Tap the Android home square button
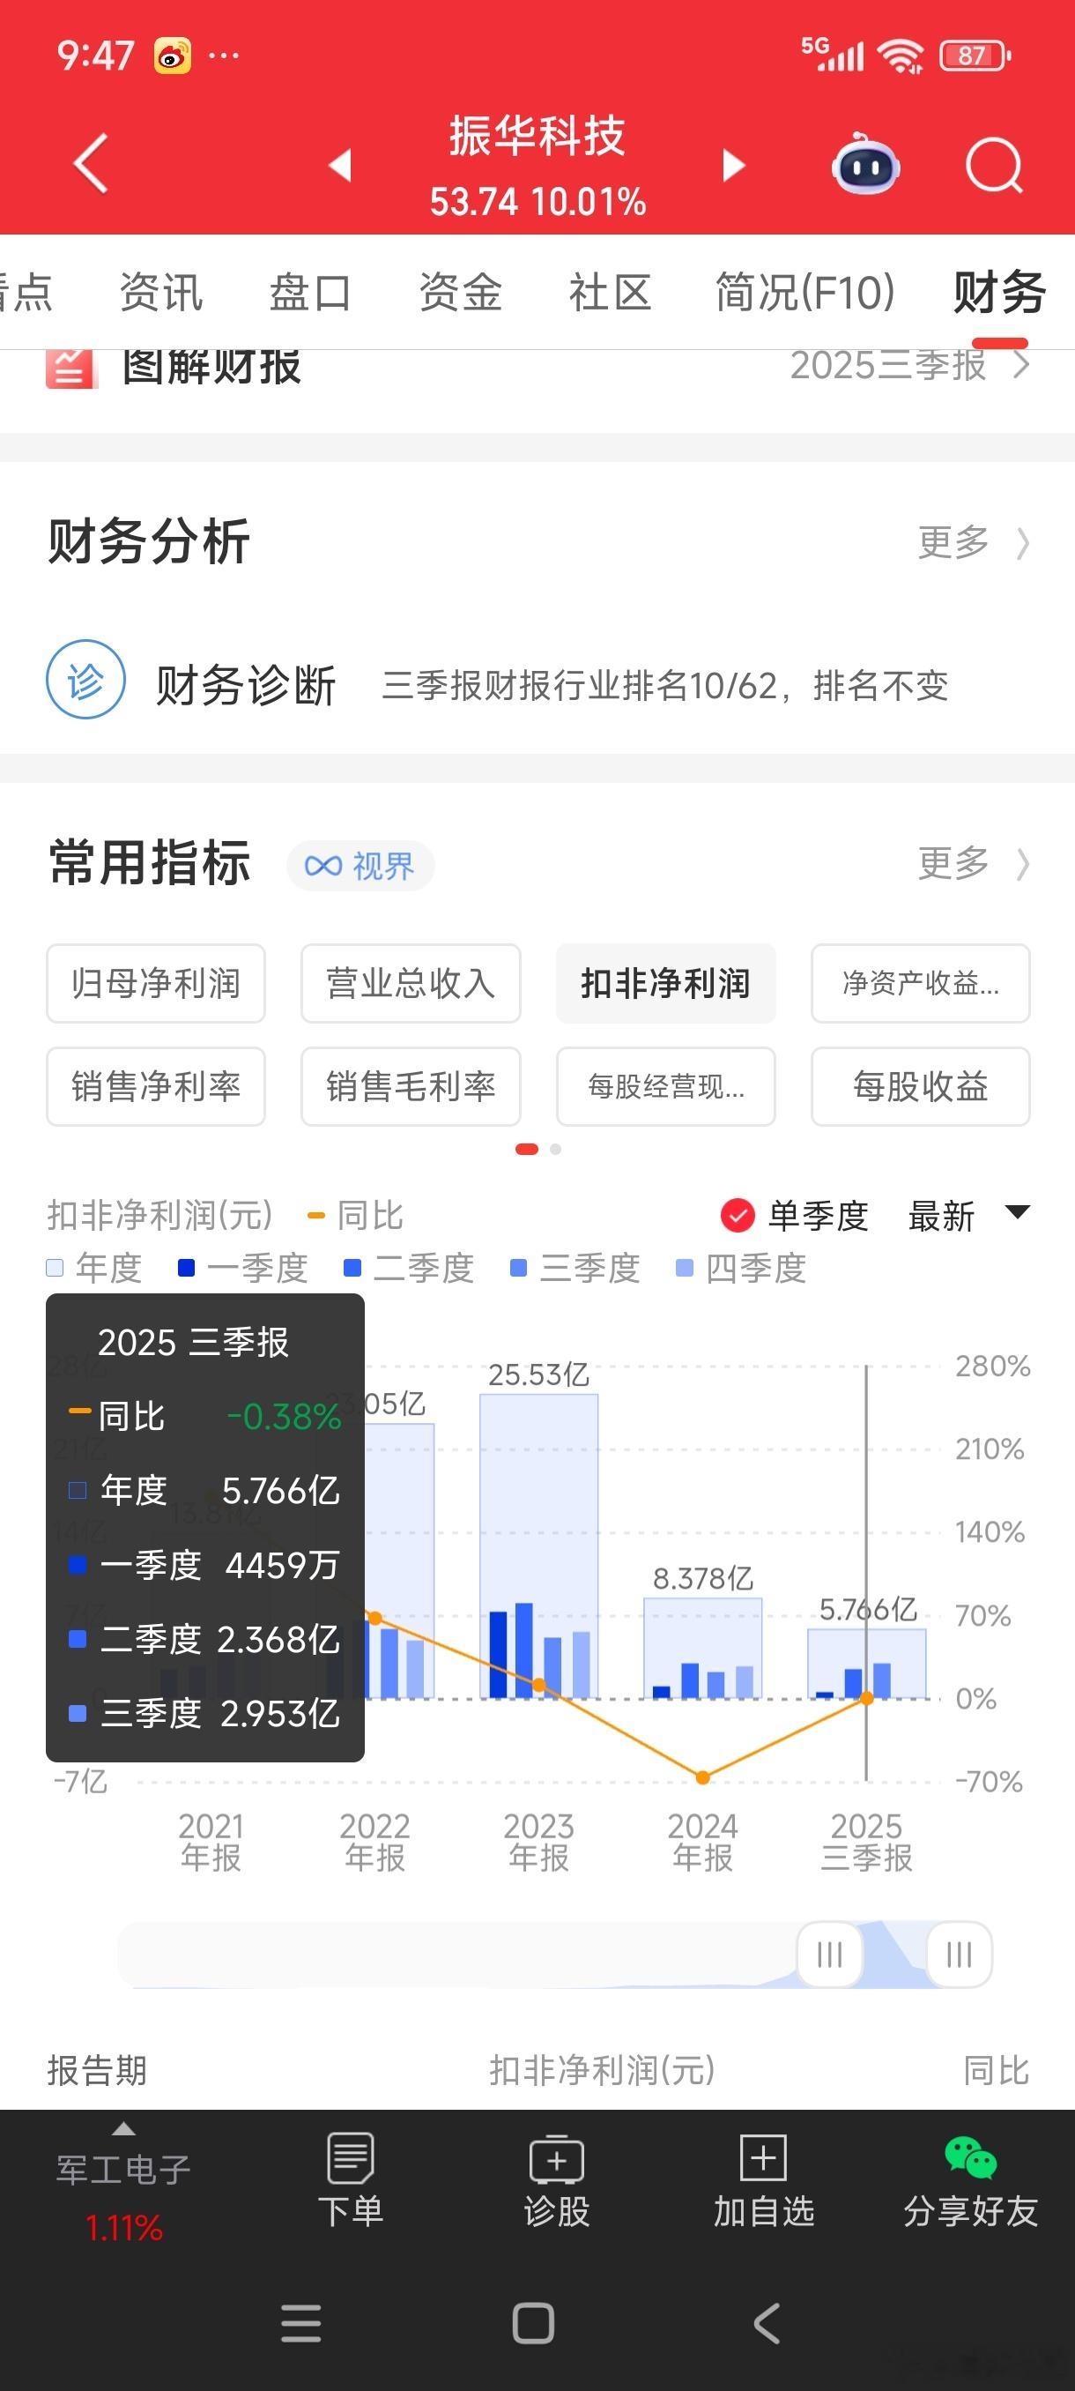 [x=533, y=2323]
